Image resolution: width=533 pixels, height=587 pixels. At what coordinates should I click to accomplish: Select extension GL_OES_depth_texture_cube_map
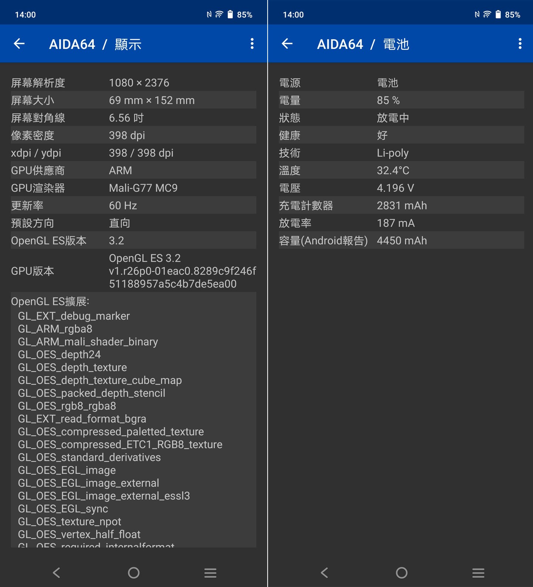pyautogui.click(x=100, y=380)
